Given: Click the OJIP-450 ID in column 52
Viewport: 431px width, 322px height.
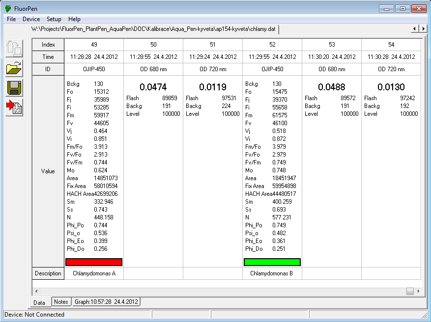Looking at the screenshot, I should (x=272, y=69).
